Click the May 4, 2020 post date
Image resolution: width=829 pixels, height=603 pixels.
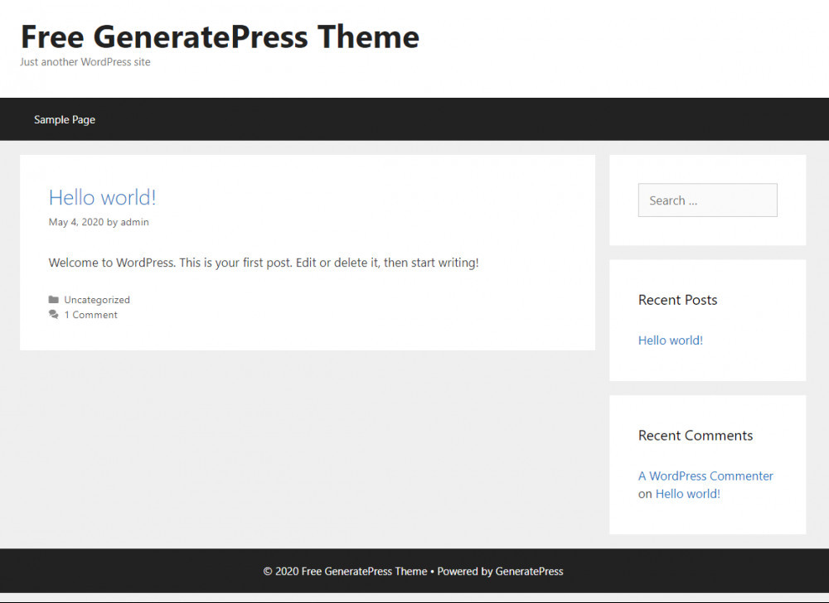click(76, 222)
